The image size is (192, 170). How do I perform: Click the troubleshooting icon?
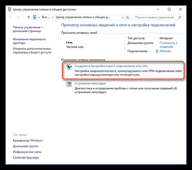click(x=69, y=84)
